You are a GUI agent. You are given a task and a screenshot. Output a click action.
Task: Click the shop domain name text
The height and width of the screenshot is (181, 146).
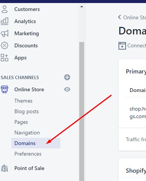point(138,112)
